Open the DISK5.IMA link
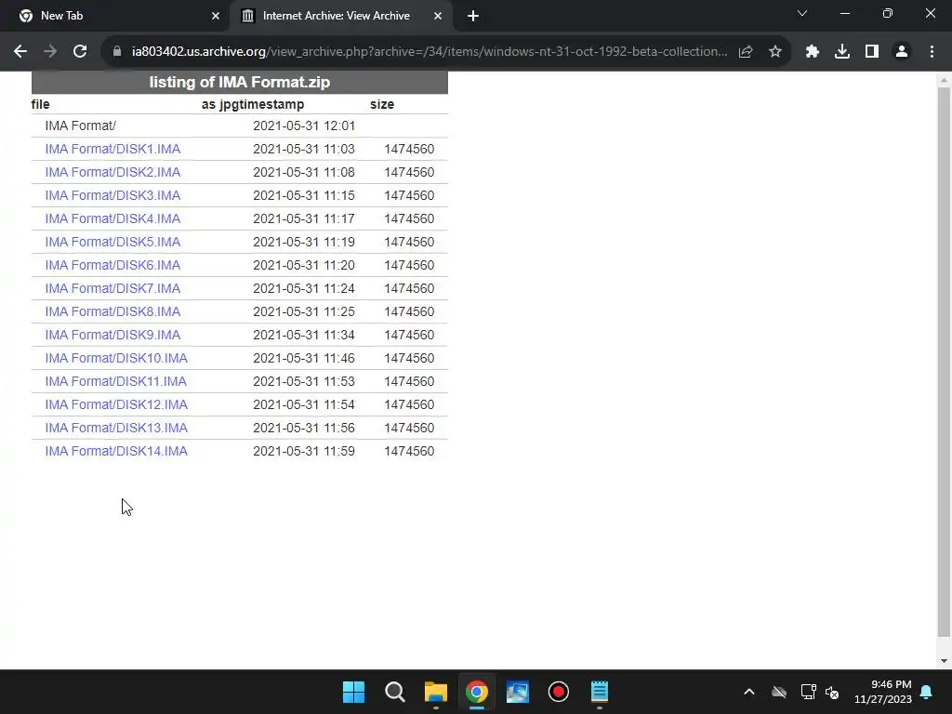 [112, 242]
